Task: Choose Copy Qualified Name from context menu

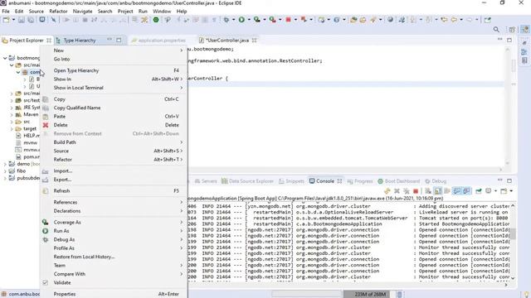Action: coord(114,108)
